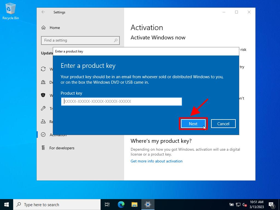Click the Settings gear taskbar icon
This screenshot has width=280, height=210.
[x=148, y=205]
